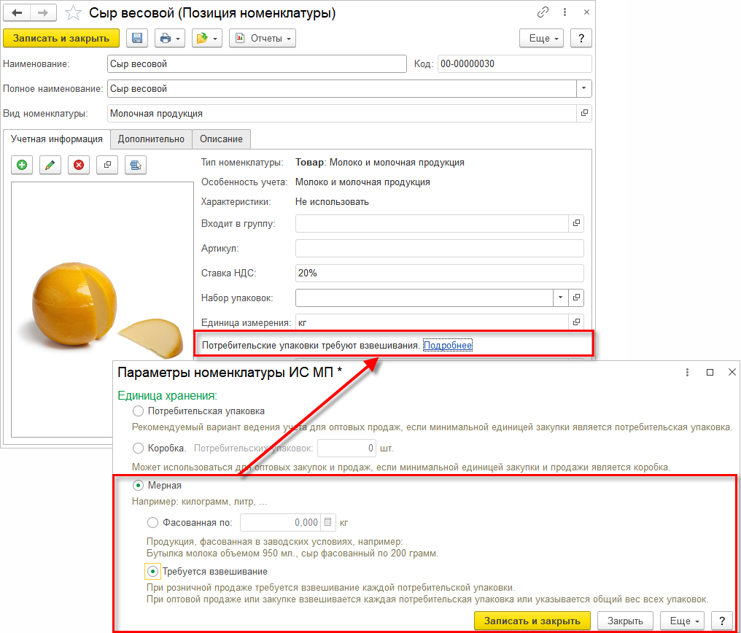Click the Единица хранения heading
The image size is (741, 633).
pyautogui.click(x=167, y=396)
